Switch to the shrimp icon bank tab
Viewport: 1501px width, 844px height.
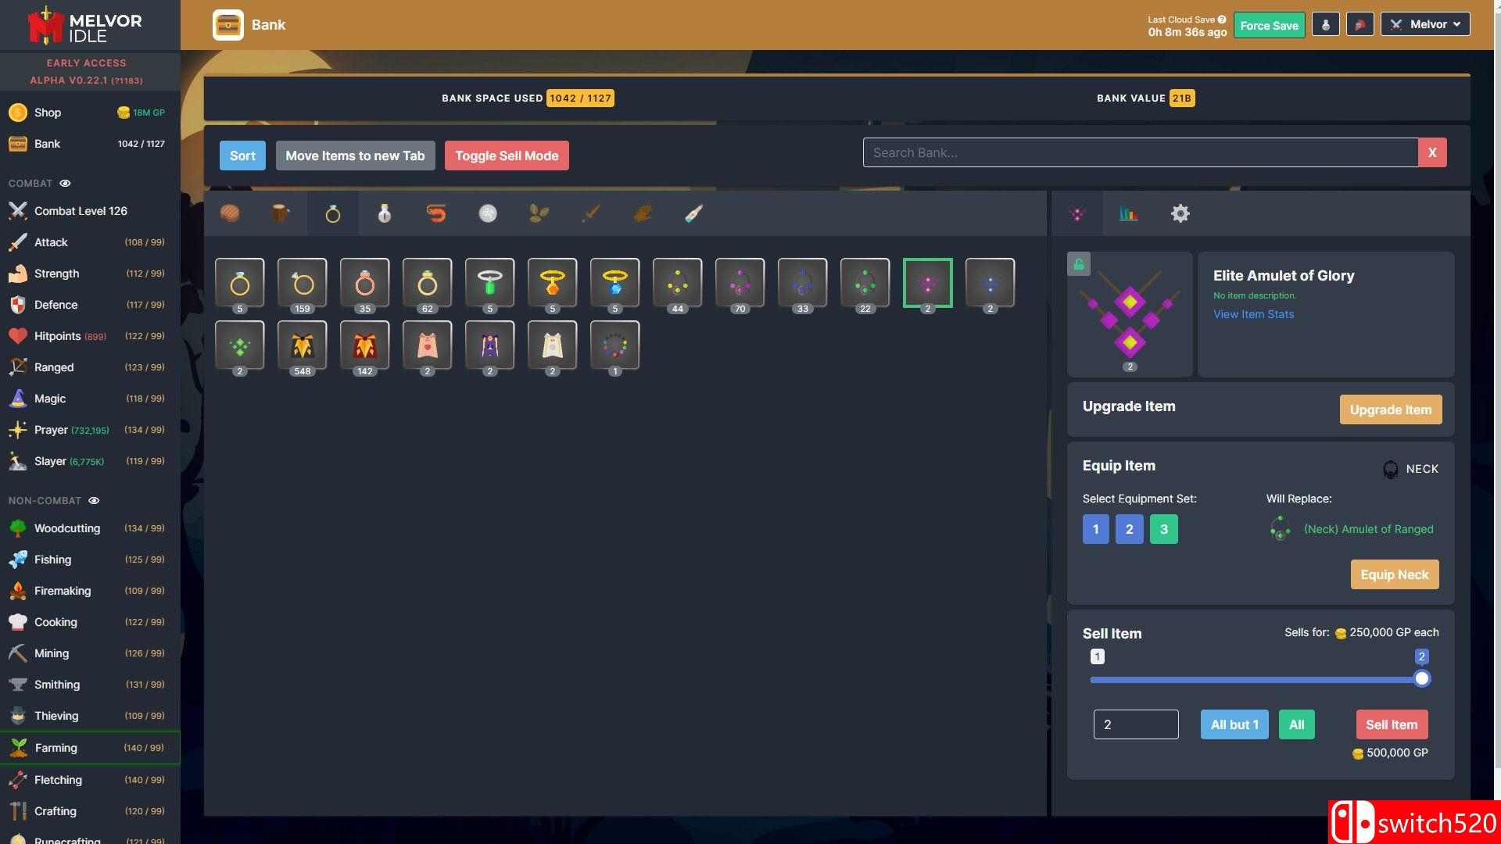pyautogui.click(x=436, y=213)
